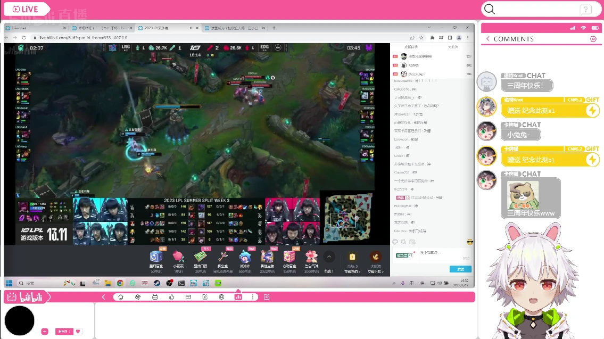The image size is (604, 339).
Task: Open the three-dot more menu in pink toolbar
Action: pyautogui.click(x=253, y=297)
